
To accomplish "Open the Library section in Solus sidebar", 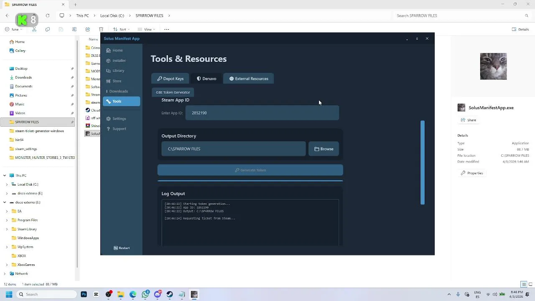I will (121, 71).
